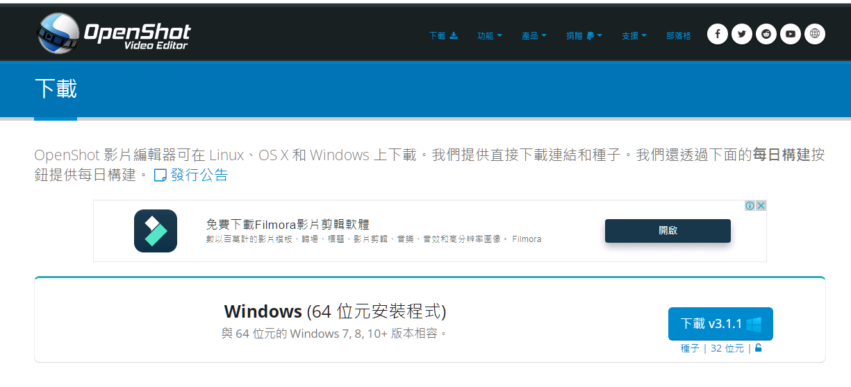Click the Windows (64 位元安裝程式) heading
Viewport: 851px width, 387px height.
(x=335, y=311)
